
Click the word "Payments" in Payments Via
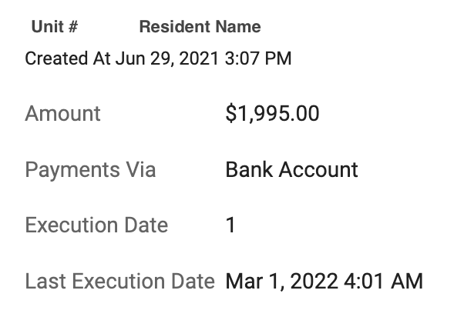(72, 170)
